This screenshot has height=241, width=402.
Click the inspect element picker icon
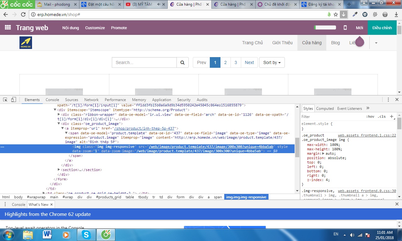[x=5, y=100]
